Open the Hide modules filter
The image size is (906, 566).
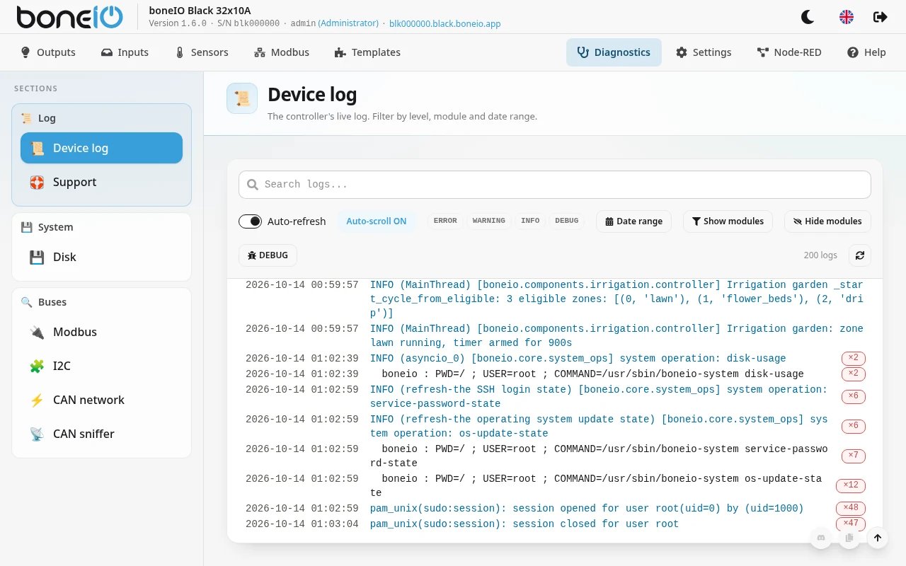[x=827, y=221]
